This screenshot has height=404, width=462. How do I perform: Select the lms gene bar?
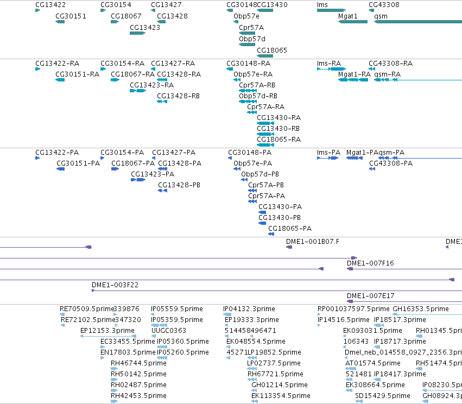click(331, 10)
